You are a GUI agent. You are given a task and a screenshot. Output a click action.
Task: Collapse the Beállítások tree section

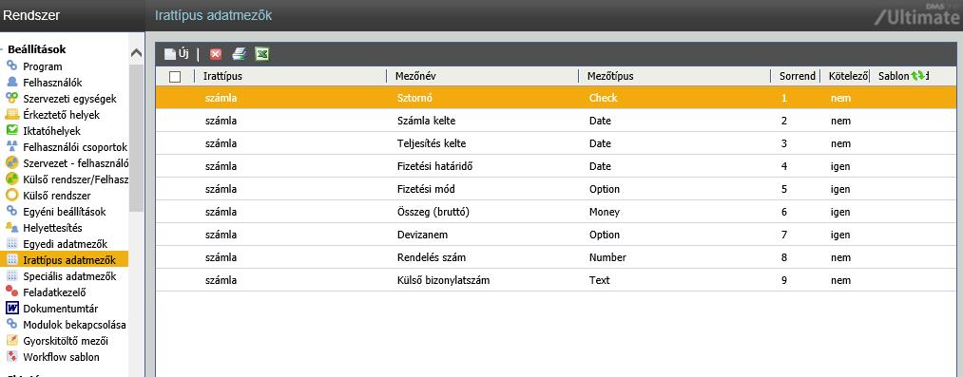point(3,49)
